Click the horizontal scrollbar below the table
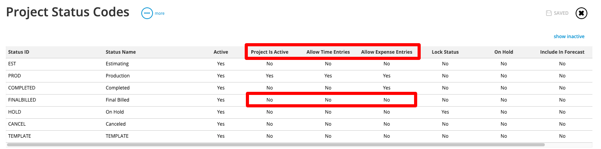 (276, 145)
